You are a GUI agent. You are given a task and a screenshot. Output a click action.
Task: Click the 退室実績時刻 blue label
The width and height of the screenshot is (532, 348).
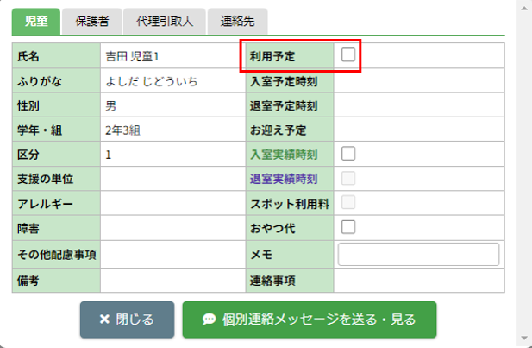(x=284, y=179)
